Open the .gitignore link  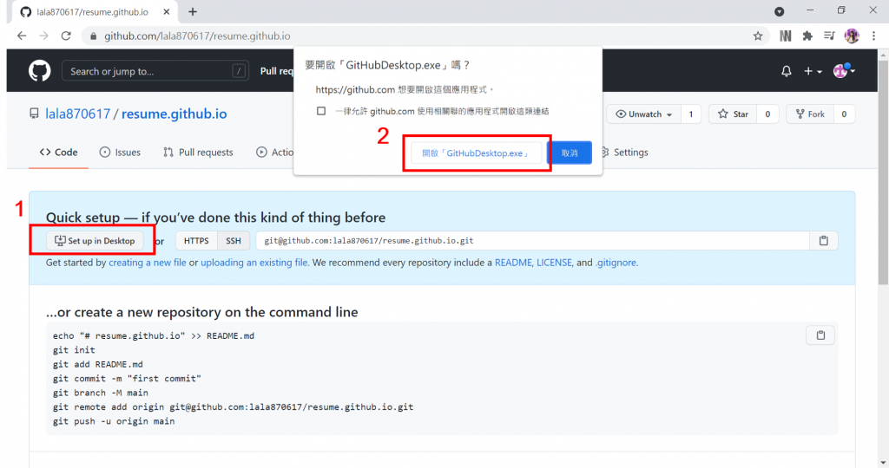(616, 263)
